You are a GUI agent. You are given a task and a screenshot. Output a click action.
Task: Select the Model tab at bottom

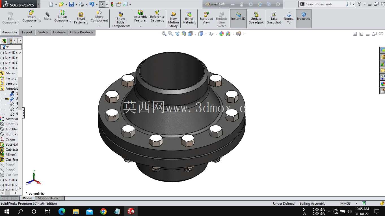(27, 198)
